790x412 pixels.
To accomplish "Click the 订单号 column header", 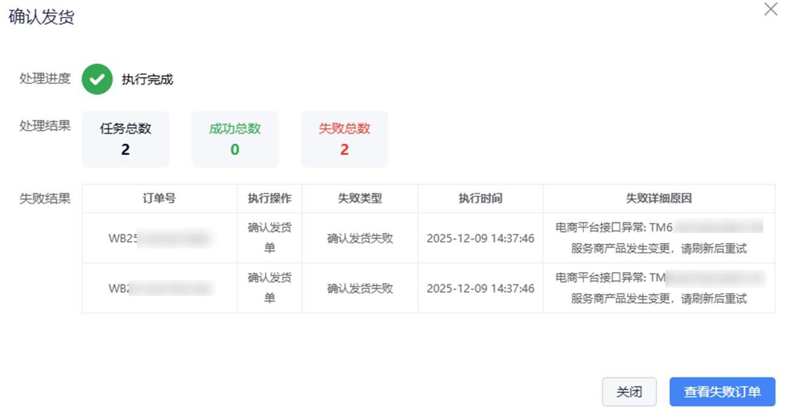I will [x=159, y=199].
